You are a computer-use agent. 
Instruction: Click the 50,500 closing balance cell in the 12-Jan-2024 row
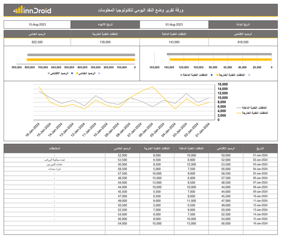click(122, 206)
